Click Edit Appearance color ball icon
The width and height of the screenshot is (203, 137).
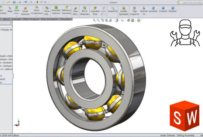pos(128,20)
